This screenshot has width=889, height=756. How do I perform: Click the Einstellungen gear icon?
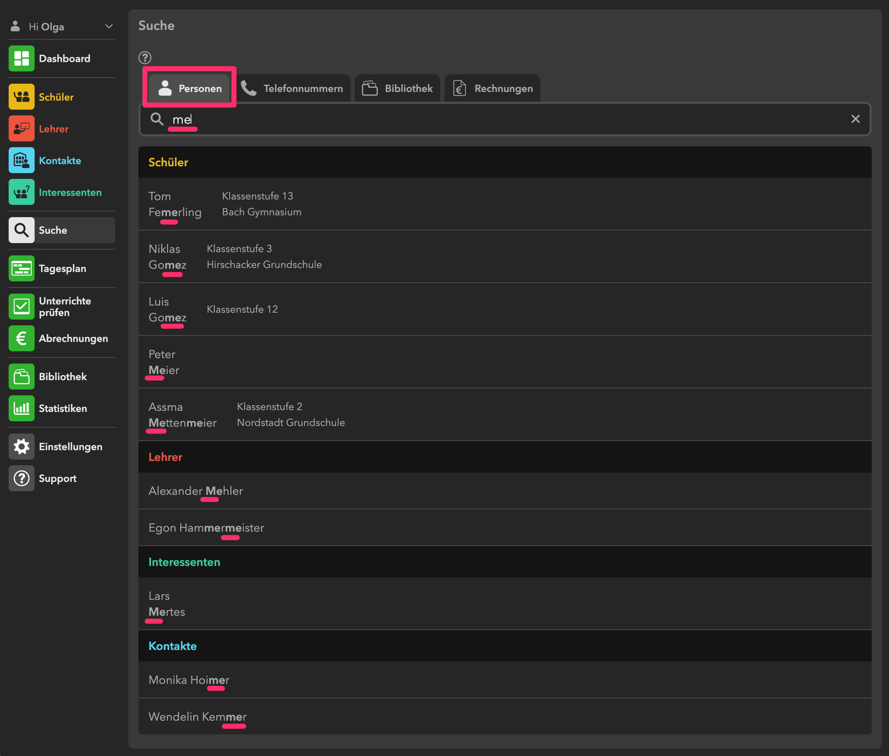click(21, 447)
